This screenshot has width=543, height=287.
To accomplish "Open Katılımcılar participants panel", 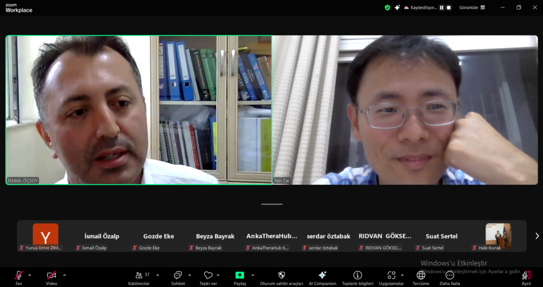I will pyautogui.click(x=139, y=278).
